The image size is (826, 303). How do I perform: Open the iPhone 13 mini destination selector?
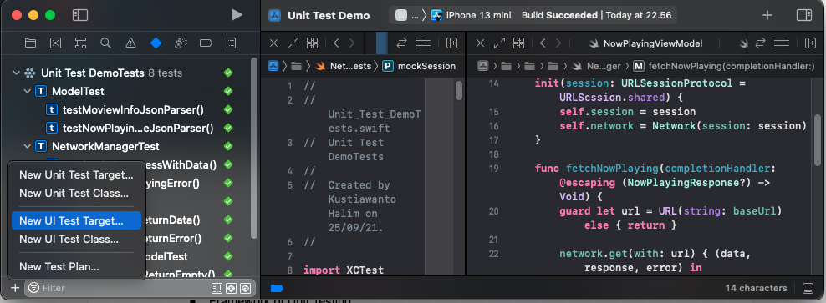pos(470,15)
